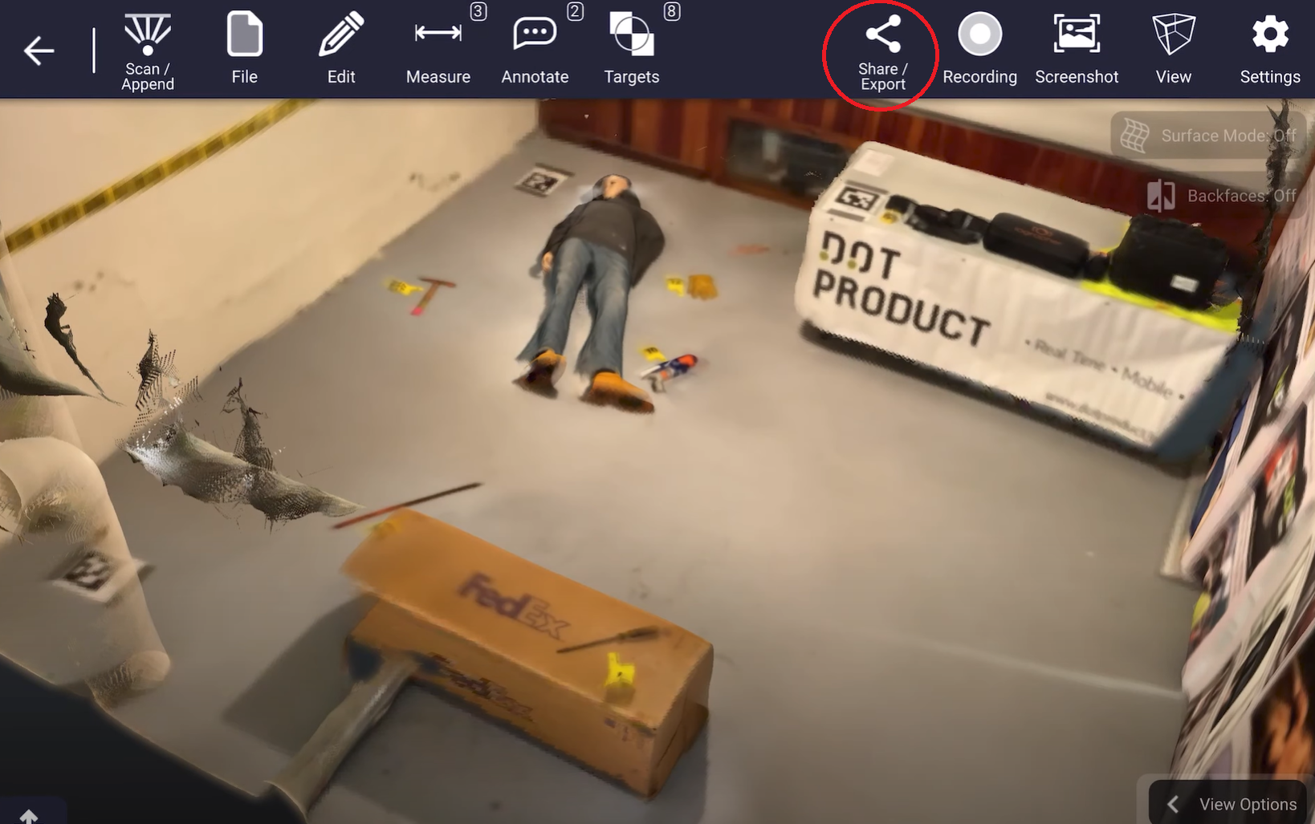Screen dimensions: 1315x824
Task: Select the Edit pencil tool
Action: (x=341, y=50)
